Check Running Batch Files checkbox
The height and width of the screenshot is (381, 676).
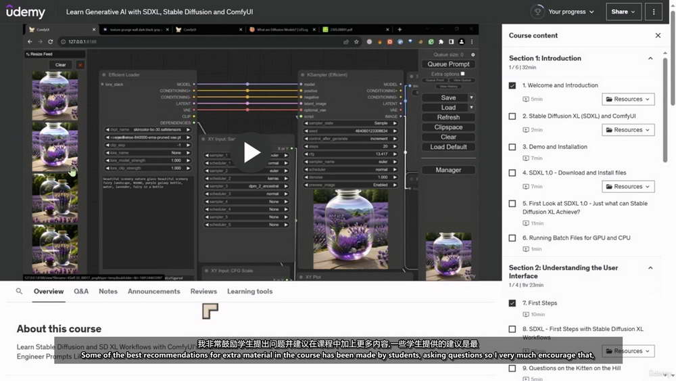click(512, 238)
